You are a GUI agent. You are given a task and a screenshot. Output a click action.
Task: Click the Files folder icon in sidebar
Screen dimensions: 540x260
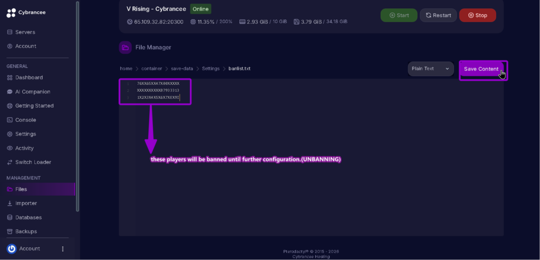[9, 189]
